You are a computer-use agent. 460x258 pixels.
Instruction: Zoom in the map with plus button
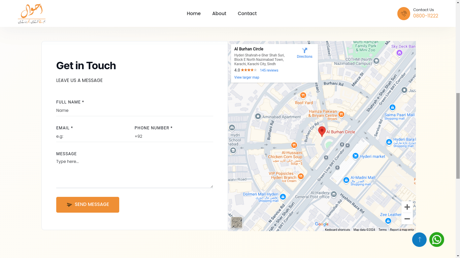click(x=407, y=207)
